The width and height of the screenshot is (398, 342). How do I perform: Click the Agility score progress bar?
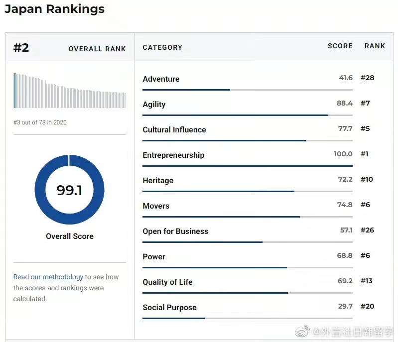pos(248,115)
